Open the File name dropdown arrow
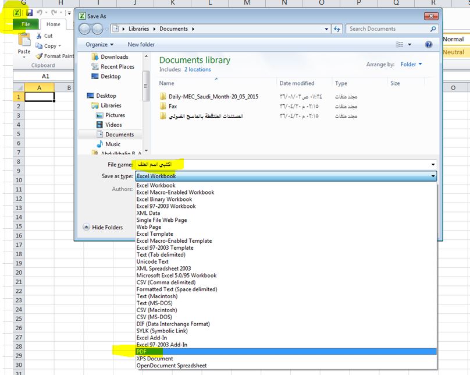 (433, 164)
